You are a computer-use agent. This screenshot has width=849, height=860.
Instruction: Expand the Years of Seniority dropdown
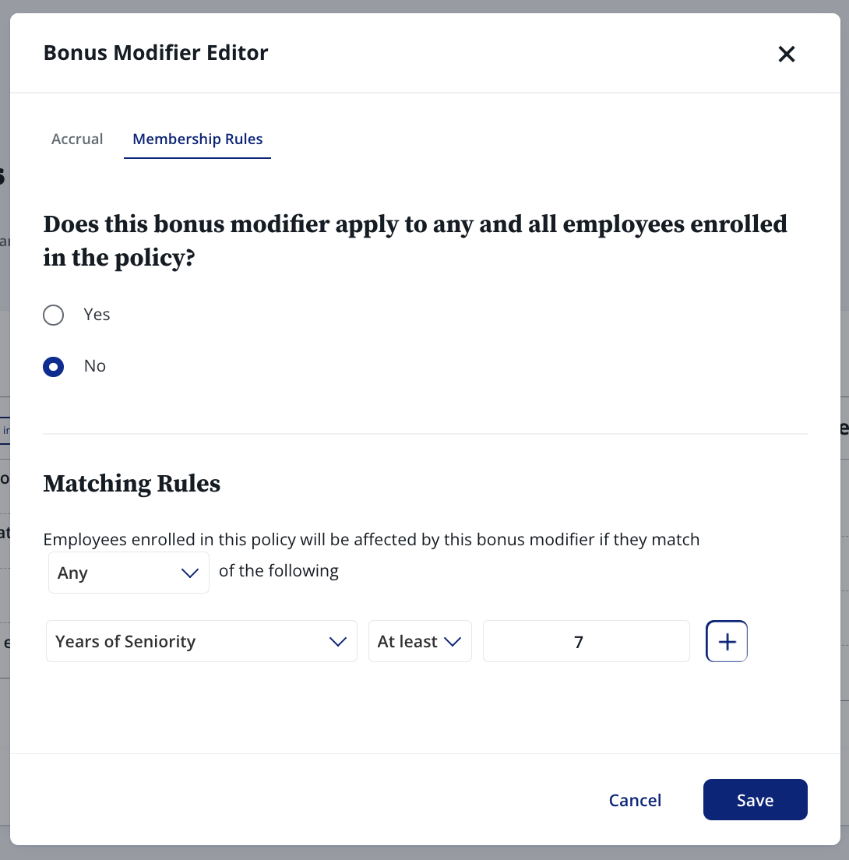201,641
